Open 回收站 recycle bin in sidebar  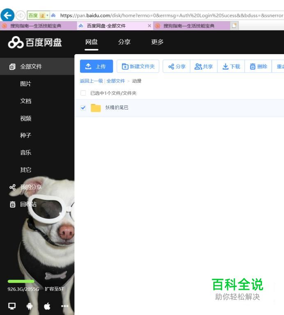pos(28,204)
